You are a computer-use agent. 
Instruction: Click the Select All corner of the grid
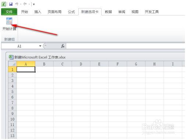[x=12, y=64]
